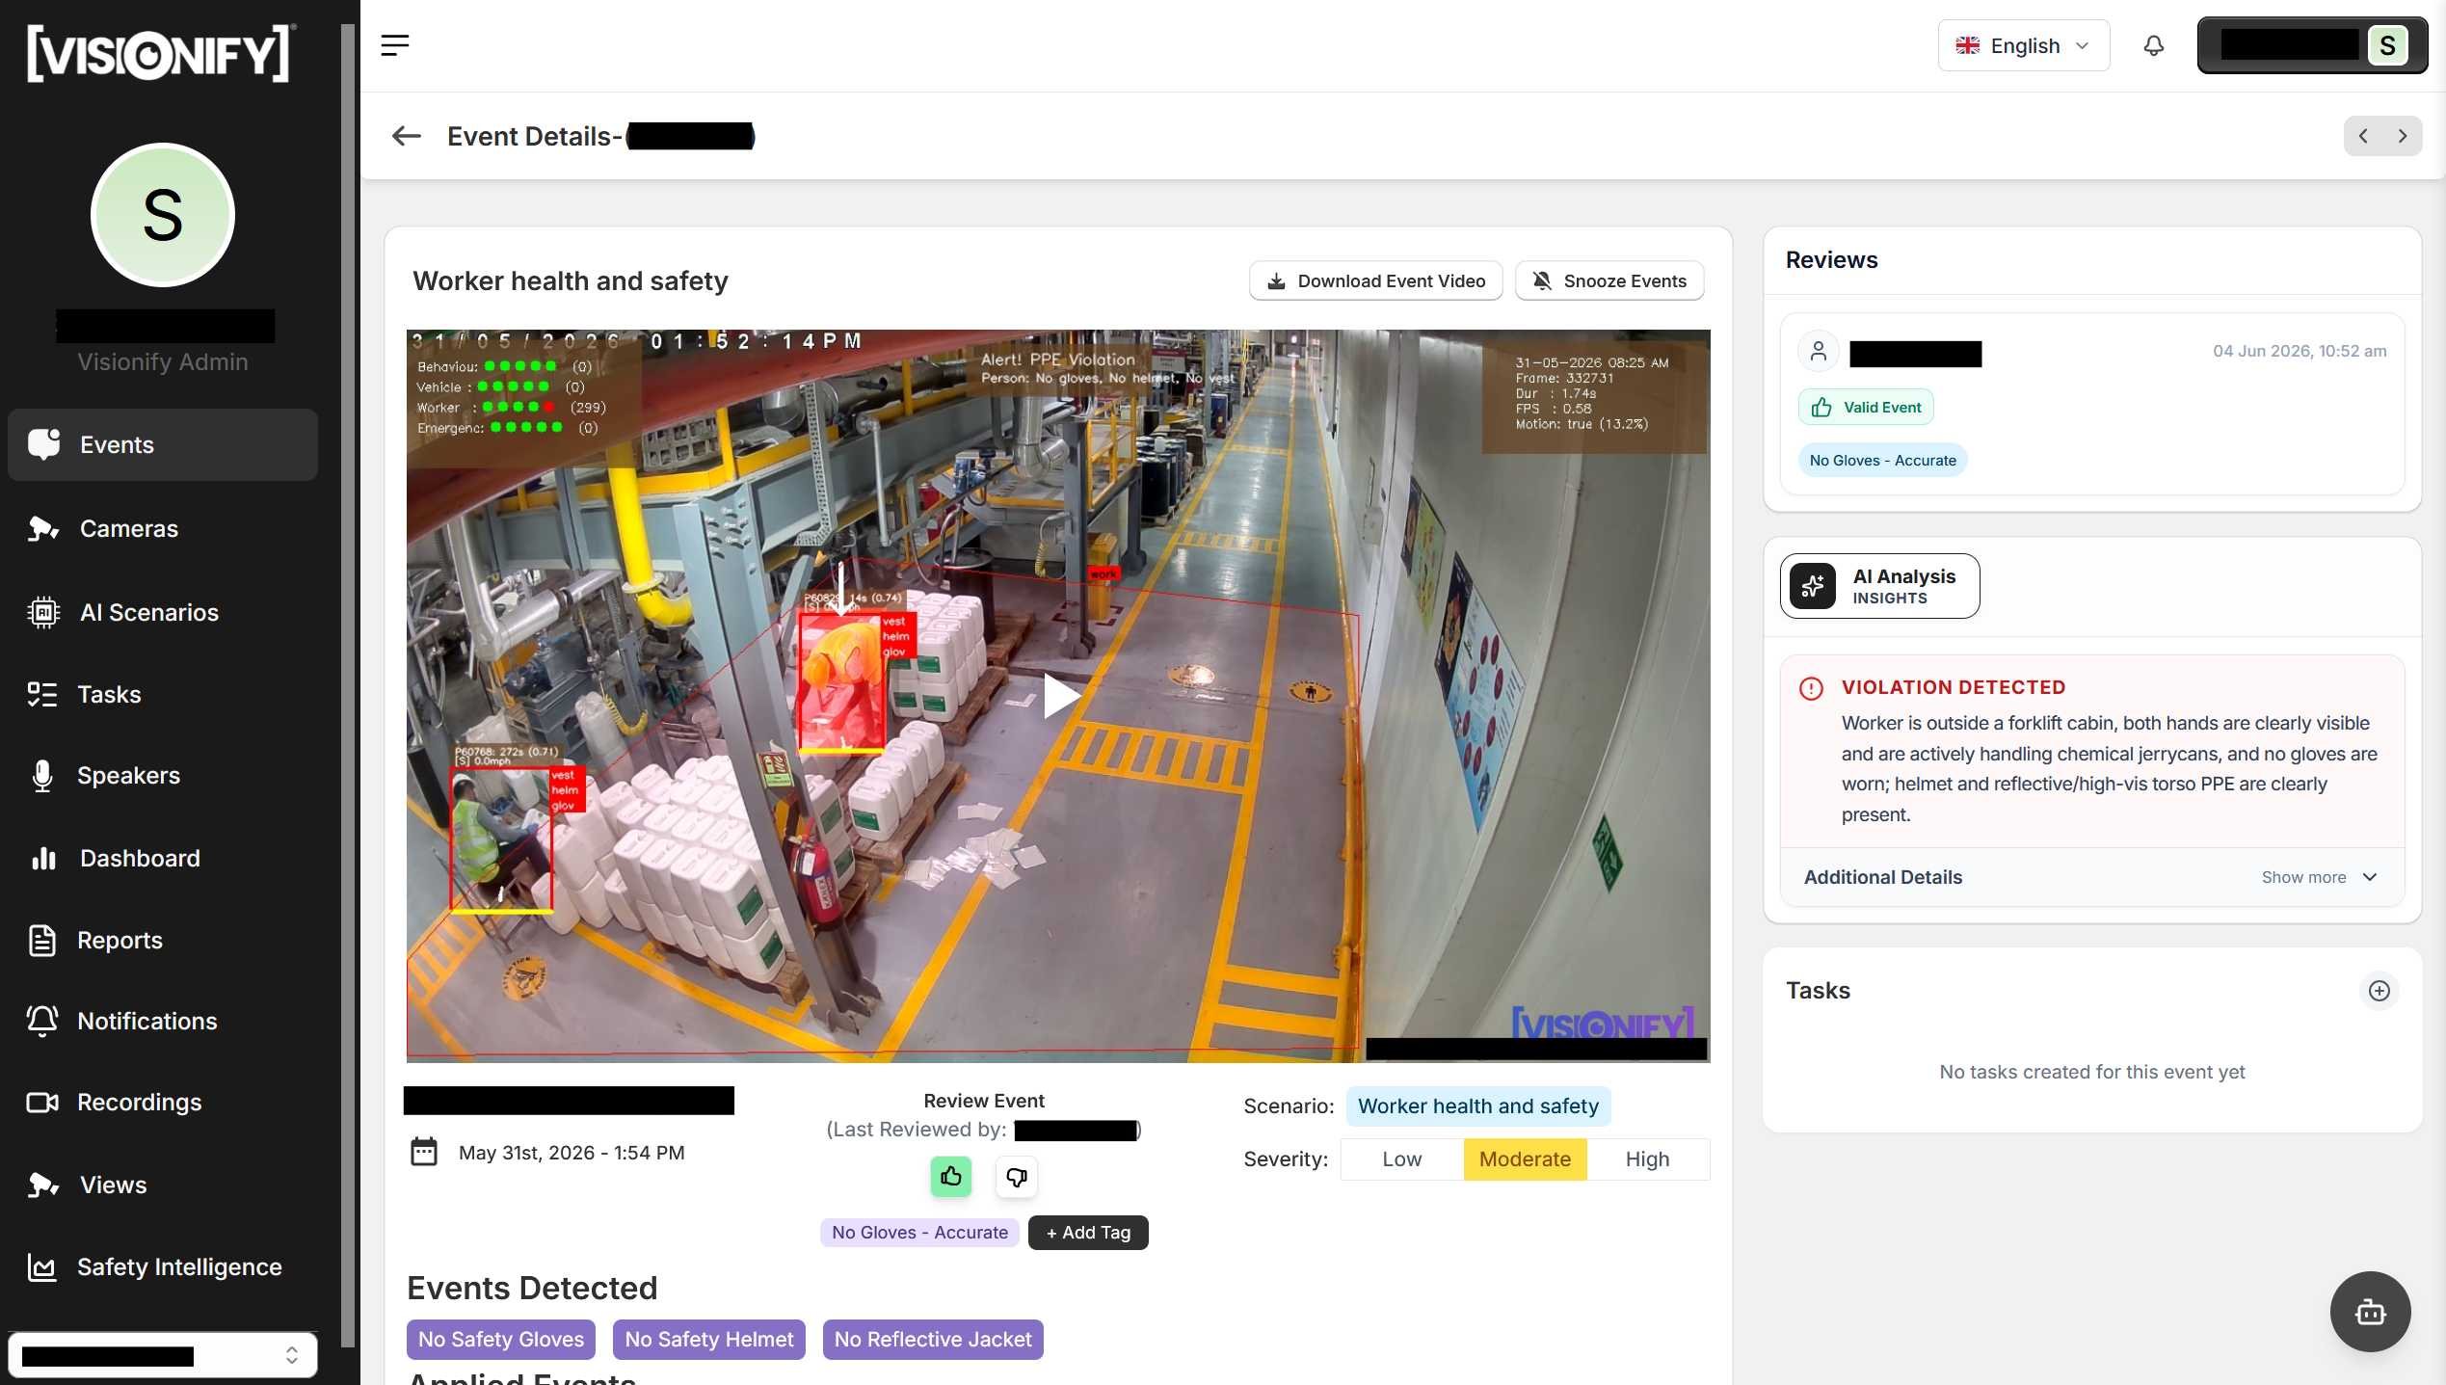Open the English language dropdown

pyautogui.click(x=2023, y=45)
